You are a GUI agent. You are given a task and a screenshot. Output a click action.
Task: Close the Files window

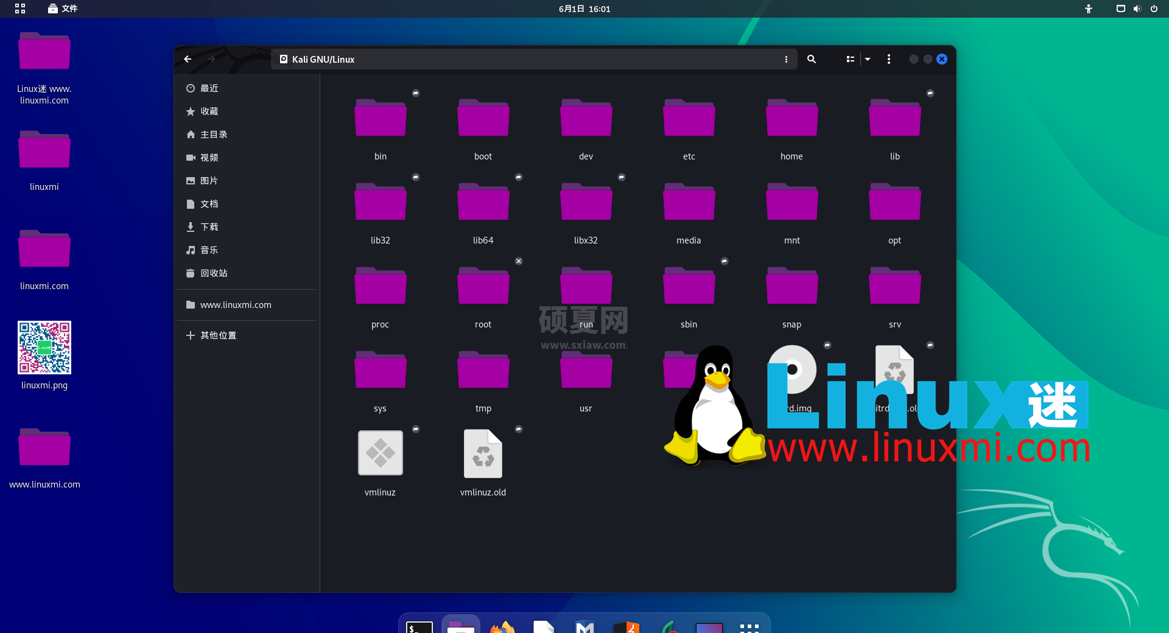tap(942, 59)
